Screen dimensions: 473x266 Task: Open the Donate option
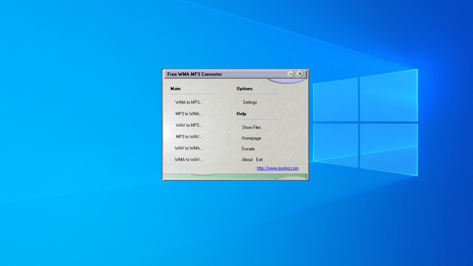[x=248, y=149]
